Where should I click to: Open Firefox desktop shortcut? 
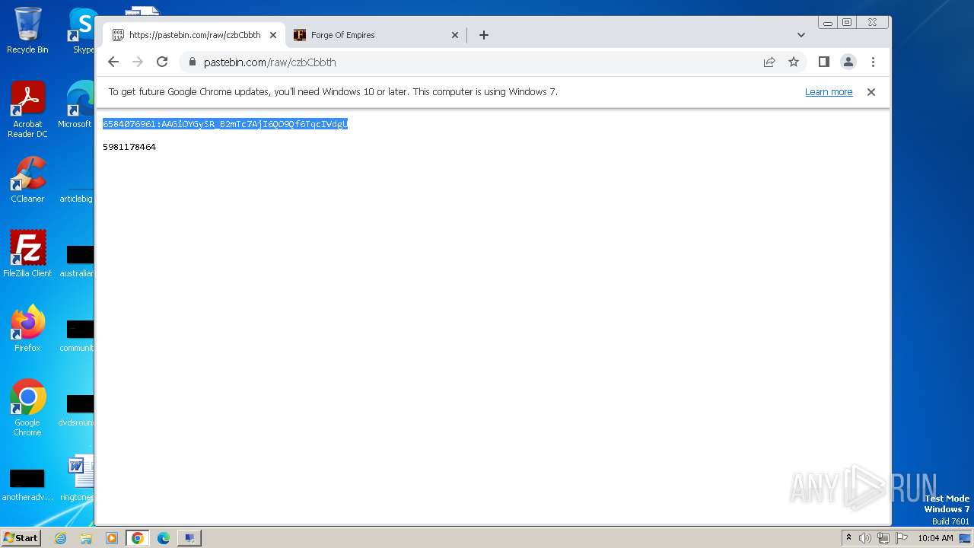27,328
